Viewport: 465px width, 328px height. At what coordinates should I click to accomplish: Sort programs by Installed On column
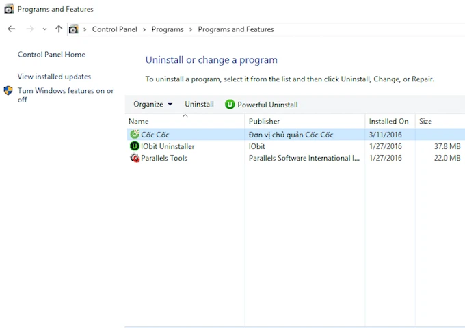point(388,122)
